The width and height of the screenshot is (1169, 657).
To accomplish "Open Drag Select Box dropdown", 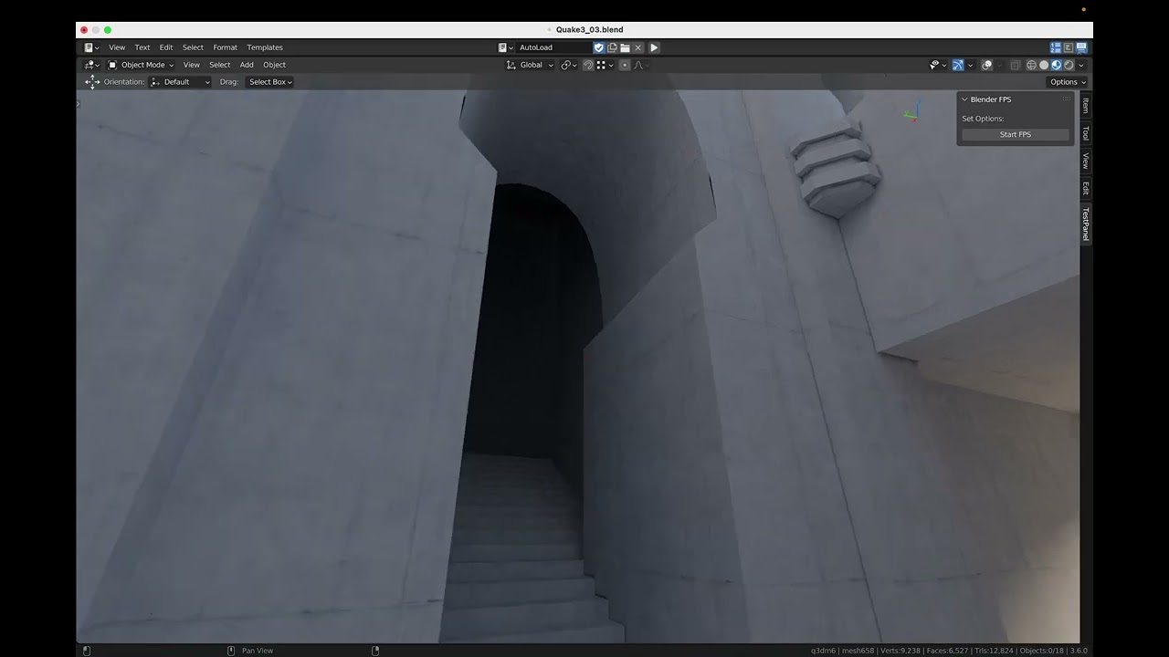I will tap(269, 82).
